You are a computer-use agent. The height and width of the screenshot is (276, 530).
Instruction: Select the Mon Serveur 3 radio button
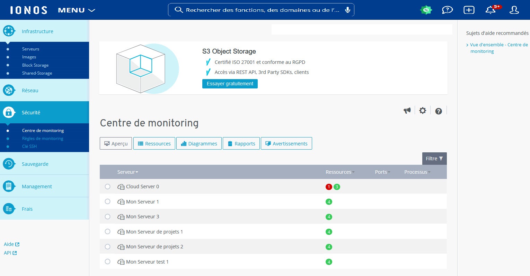coord(107,217)
